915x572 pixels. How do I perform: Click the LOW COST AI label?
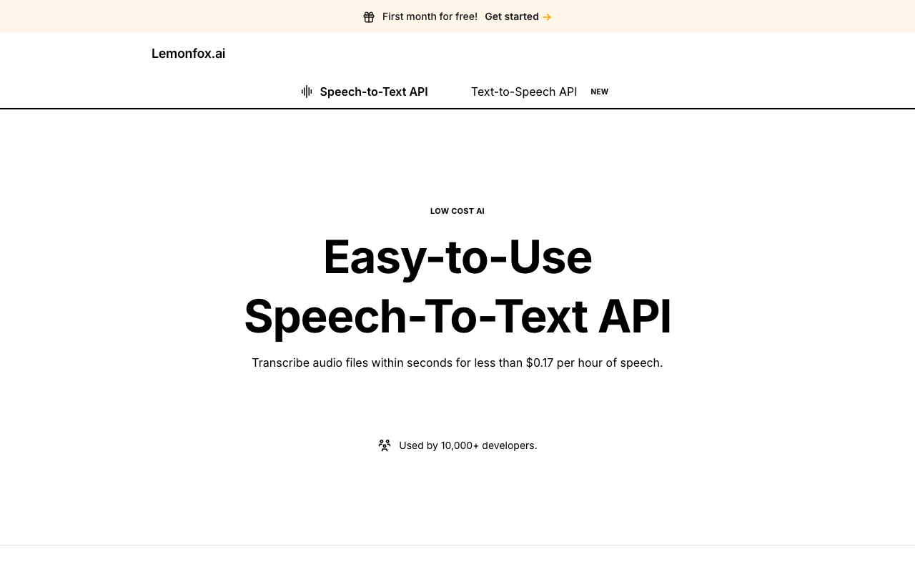tap(457, 211)
